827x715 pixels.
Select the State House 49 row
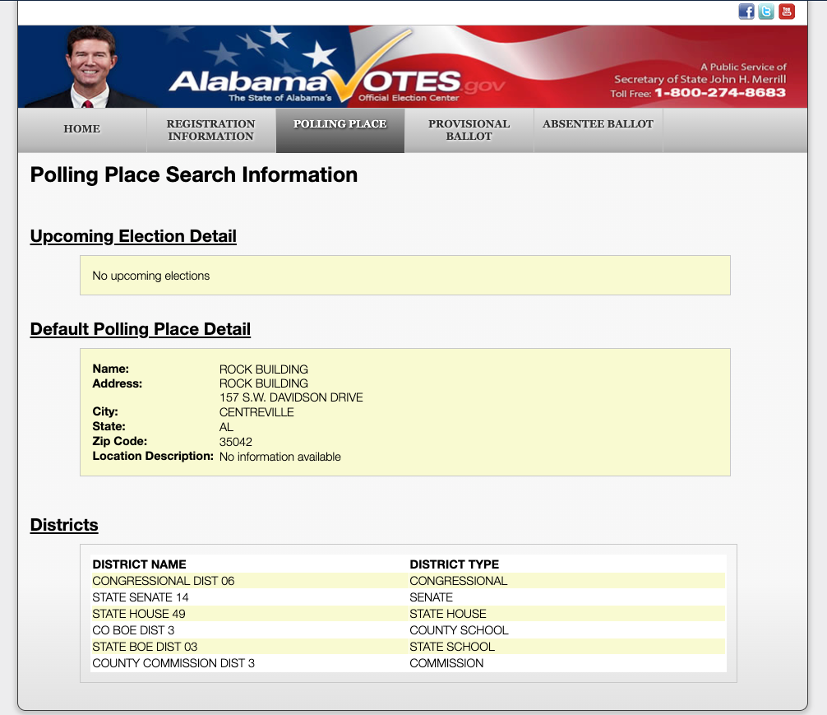click(x=409, y=614)
